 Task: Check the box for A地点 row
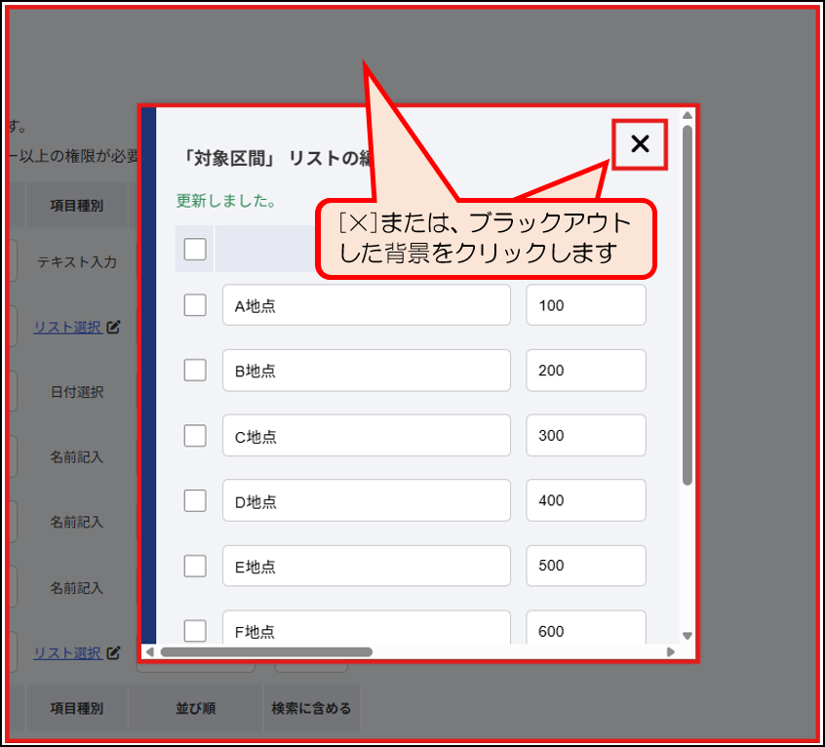[x=195, y=305]
